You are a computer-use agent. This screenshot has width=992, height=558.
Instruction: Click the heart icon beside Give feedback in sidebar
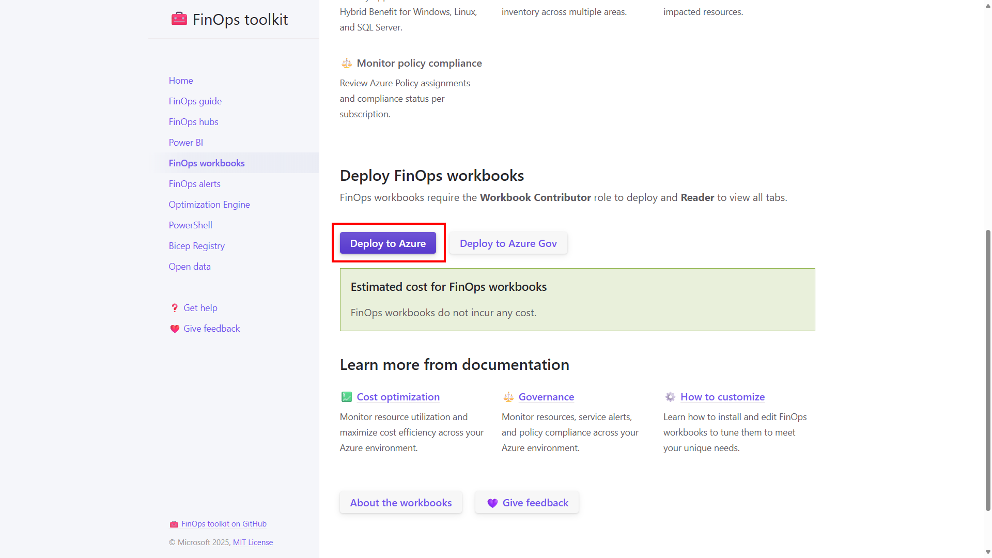[x=175, y=329]
